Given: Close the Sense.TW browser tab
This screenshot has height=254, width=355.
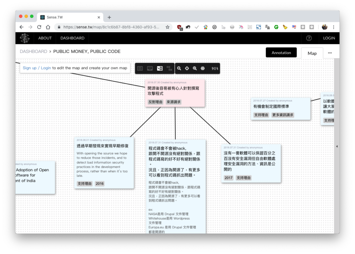Looking at the screenshot, I should point(99,17).
